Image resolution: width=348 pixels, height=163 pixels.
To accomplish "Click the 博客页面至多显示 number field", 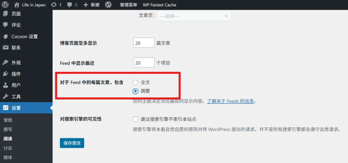I will point(144,43).
